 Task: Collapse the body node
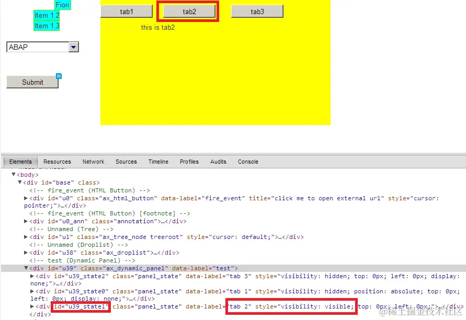(x=14, y=175)
